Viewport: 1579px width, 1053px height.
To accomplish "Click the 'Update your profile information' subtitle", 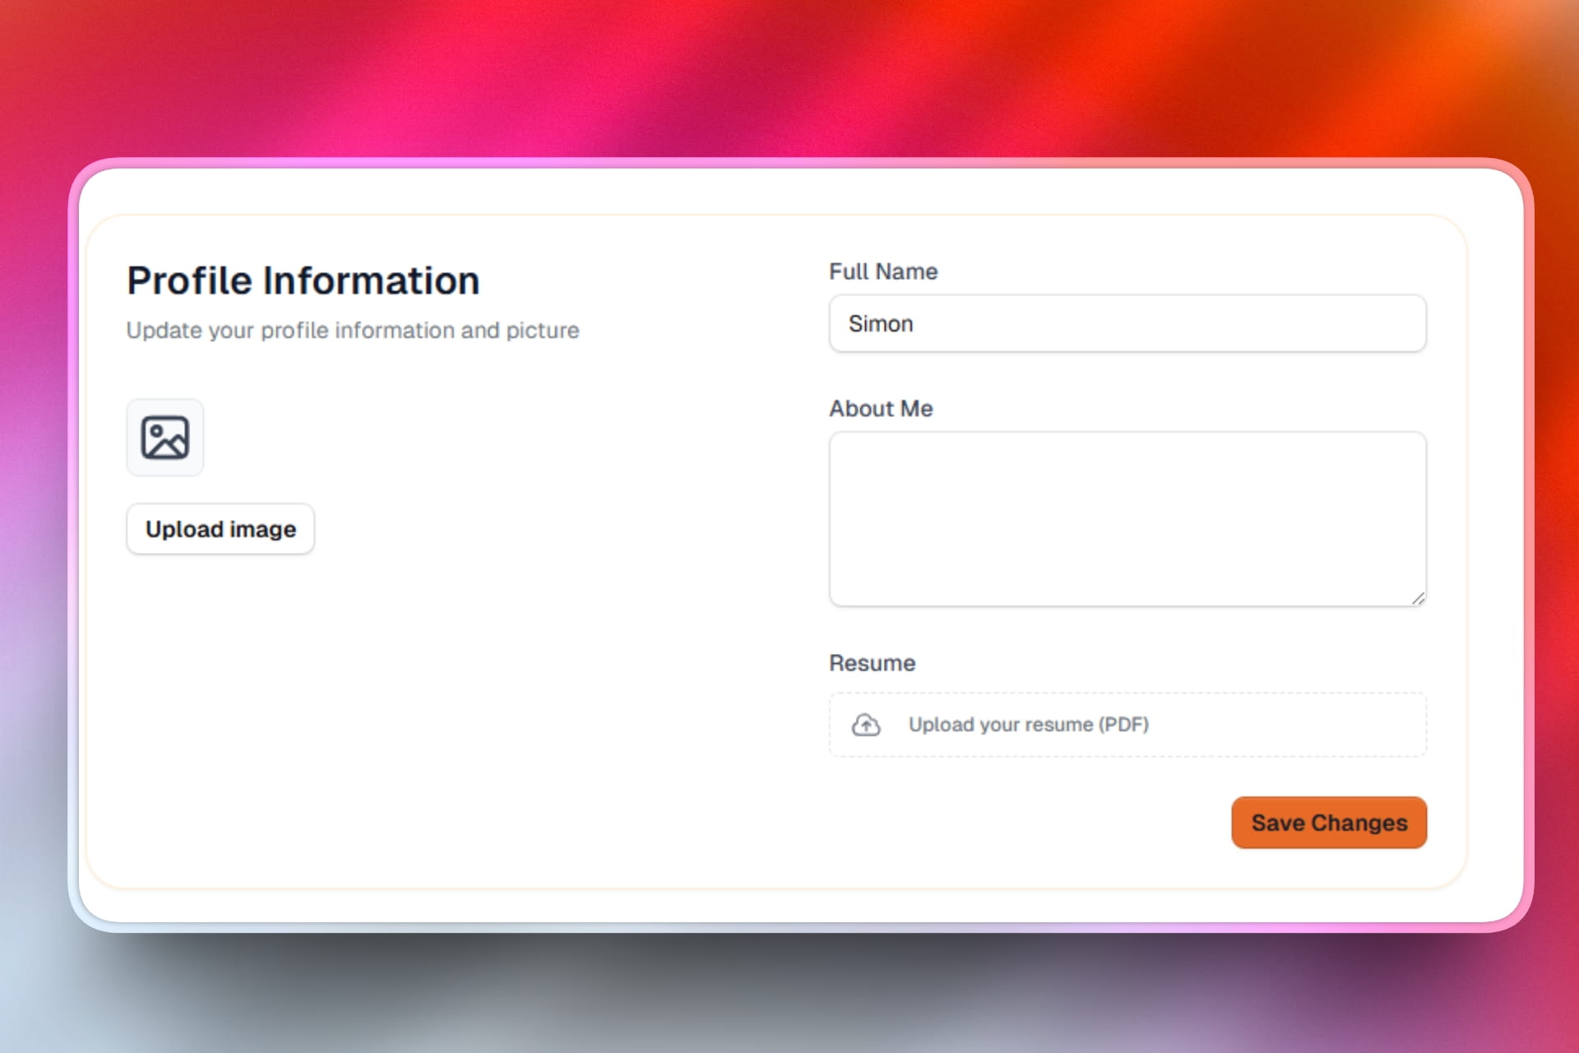I will (x=352, y=330).
